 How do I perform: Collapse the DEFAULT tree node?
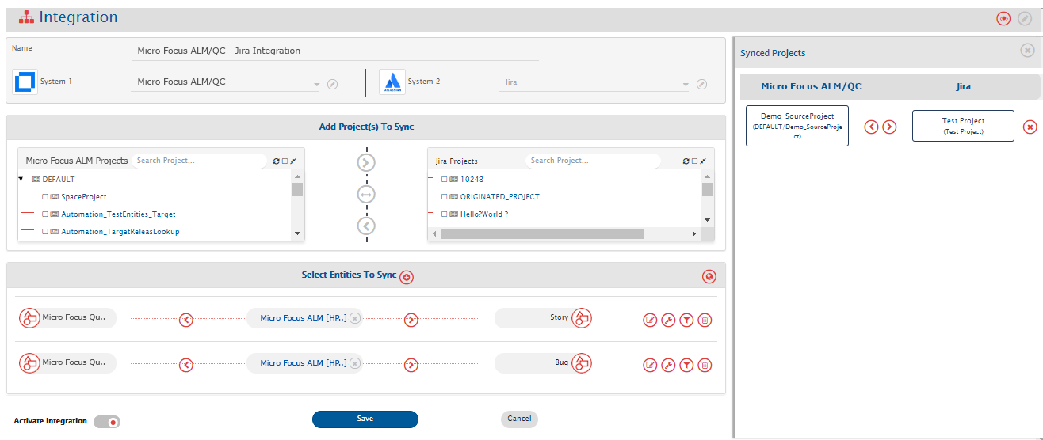click(21, 180)
